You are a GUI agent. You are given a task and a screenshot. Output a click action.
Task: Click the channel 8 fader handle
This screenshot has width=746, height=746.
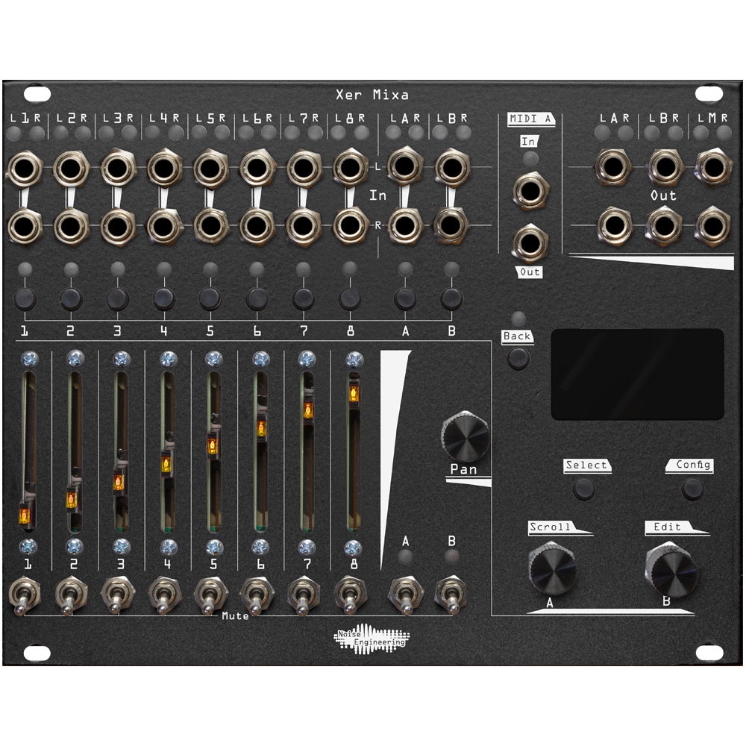pyautogui.click(x=354, y=393)
